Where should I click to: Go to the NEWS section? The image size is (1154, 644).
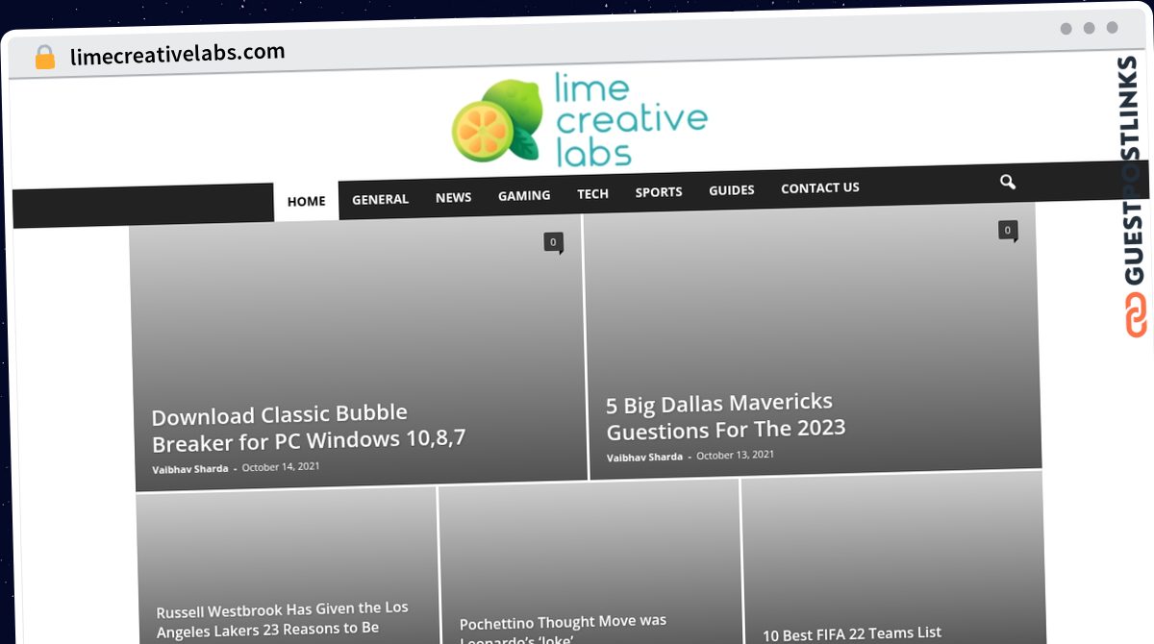pyautogui.click(x=453, y=197)
